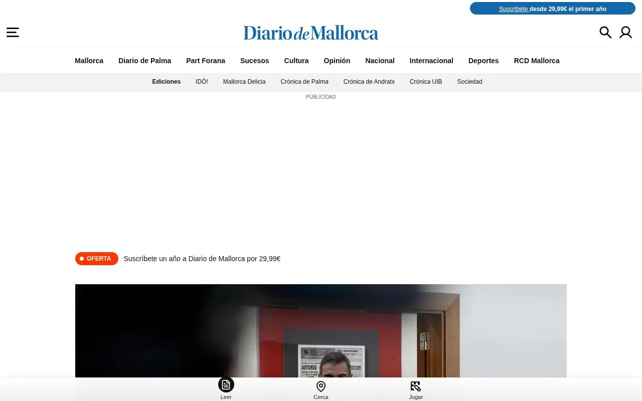
Task: Click the Diario de Mallorca logo
Action: [x=311, y=33]
